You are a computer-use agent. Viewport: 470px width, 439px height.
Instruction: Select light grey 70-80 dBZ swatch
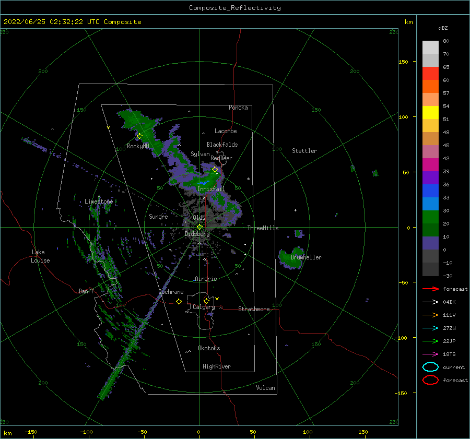[430, 48]
